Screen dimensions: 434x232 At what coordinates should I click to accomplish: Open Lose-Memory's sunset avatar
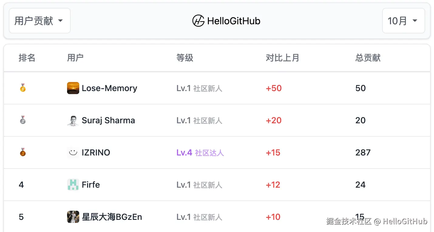tap(73, 88)
